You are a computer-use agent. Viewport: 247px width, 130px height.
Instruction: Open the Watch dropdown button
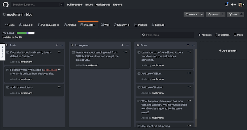(x=191, y=15)
